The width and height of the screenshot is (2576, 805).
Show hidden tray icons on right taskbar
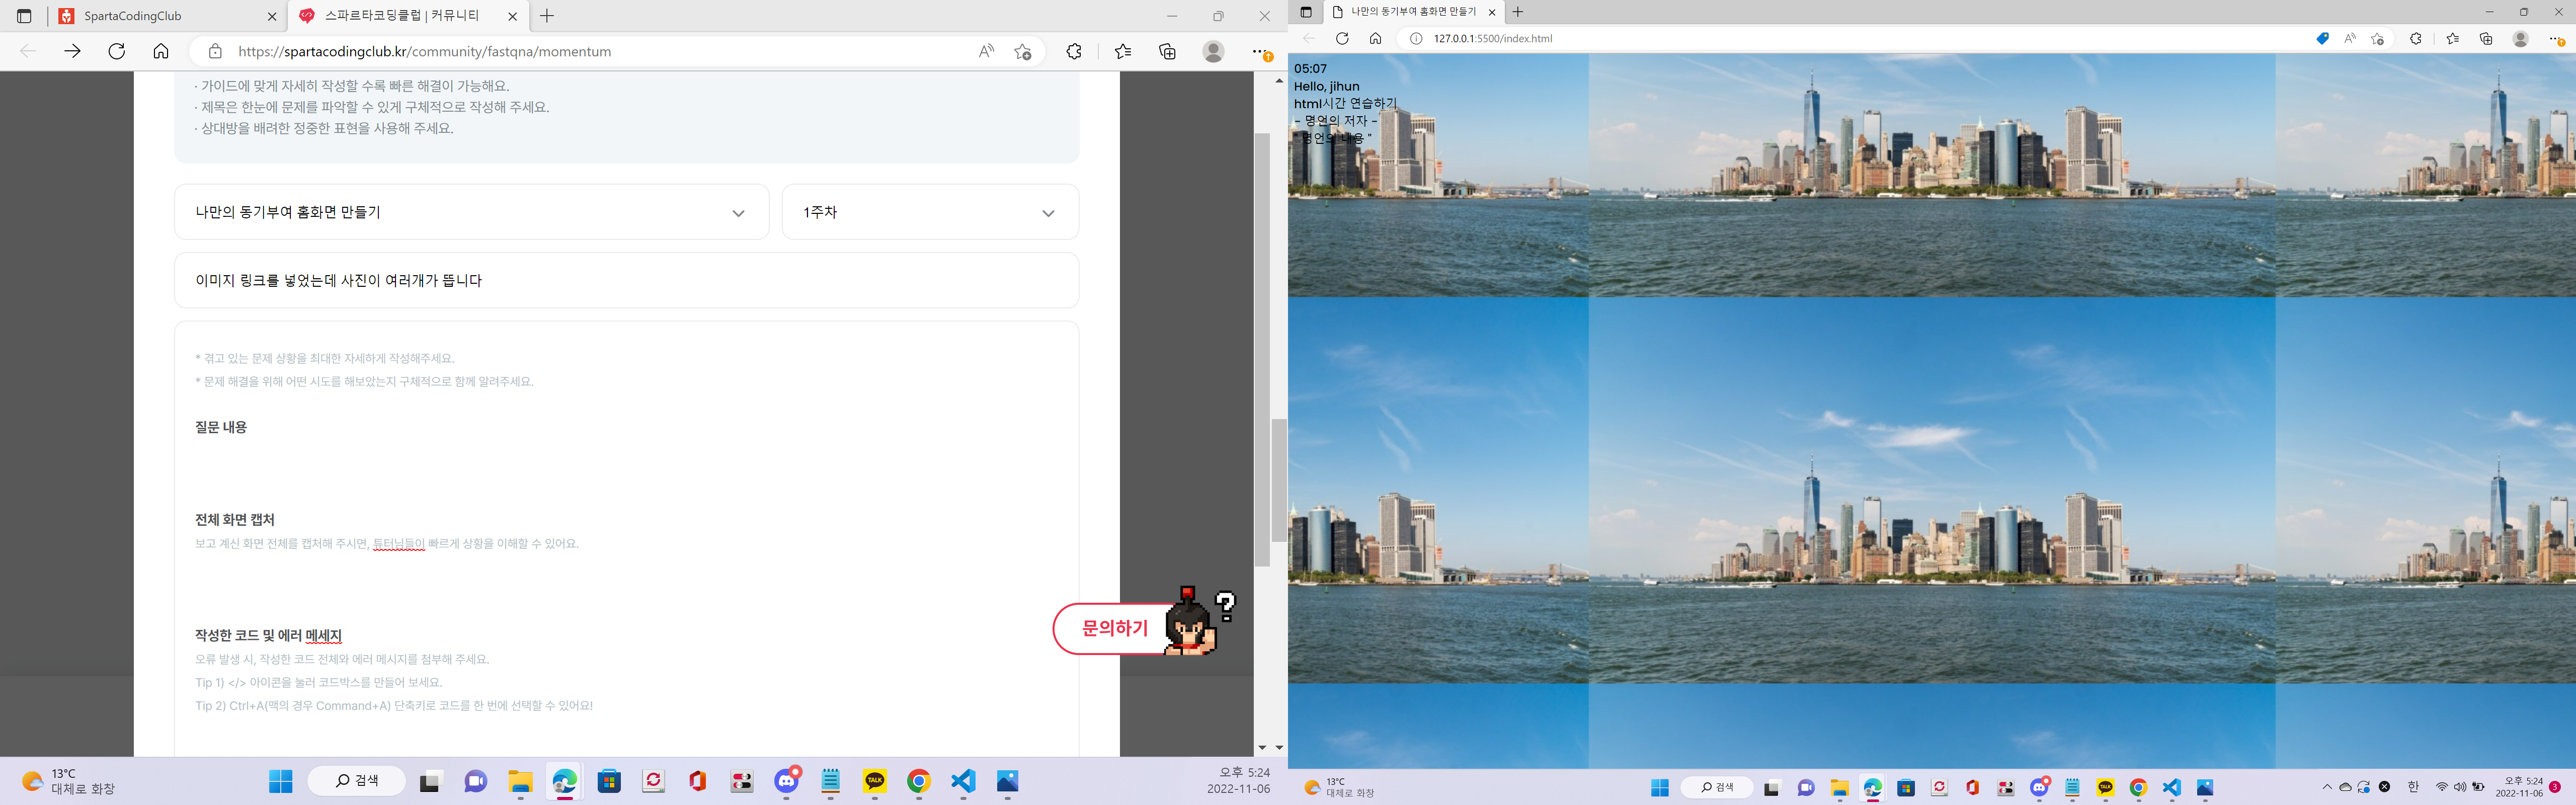pos(2327,787)
